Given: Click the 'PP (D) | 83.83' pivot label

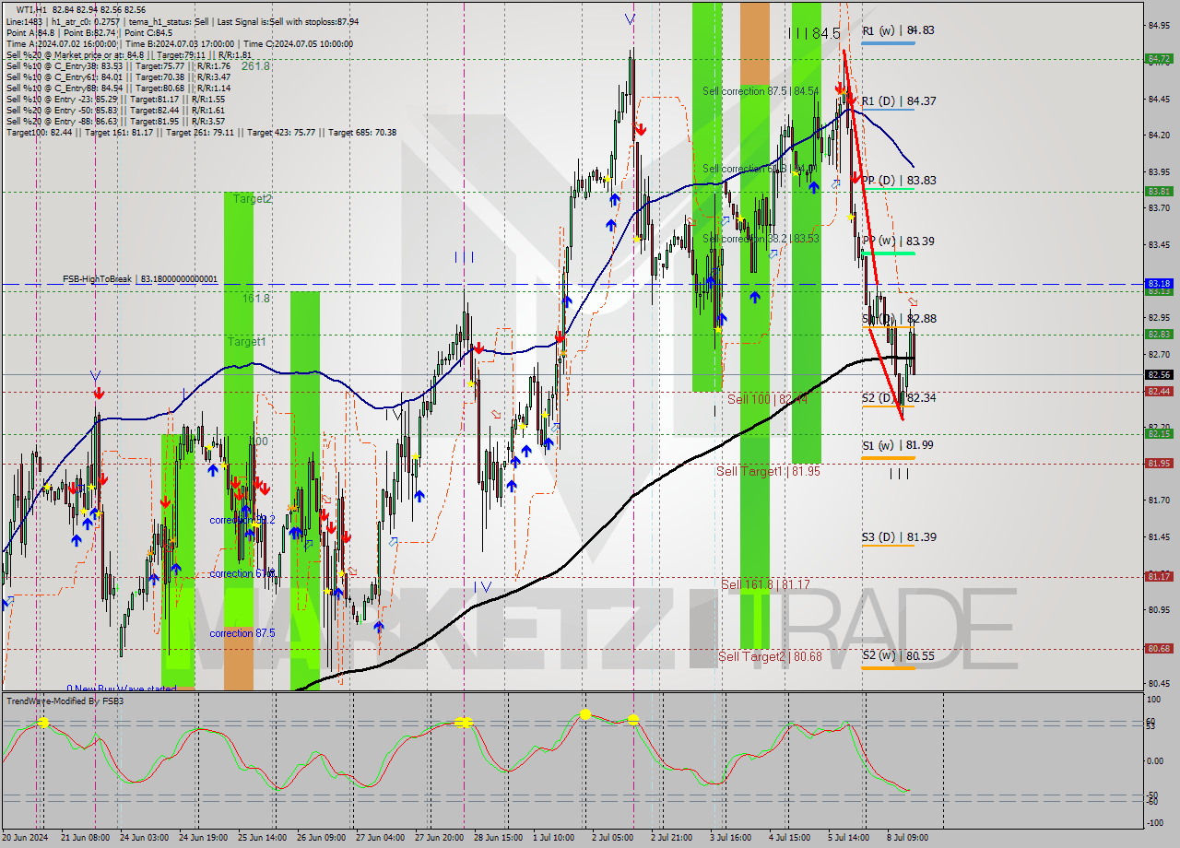Looking at the screenshot, I should pos(899,181).
